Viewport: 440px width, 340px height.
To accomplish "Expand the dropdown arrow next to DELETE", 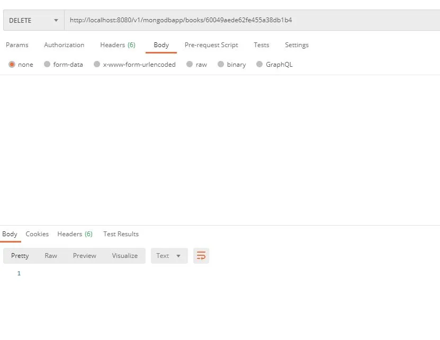I will pos(56,20).
